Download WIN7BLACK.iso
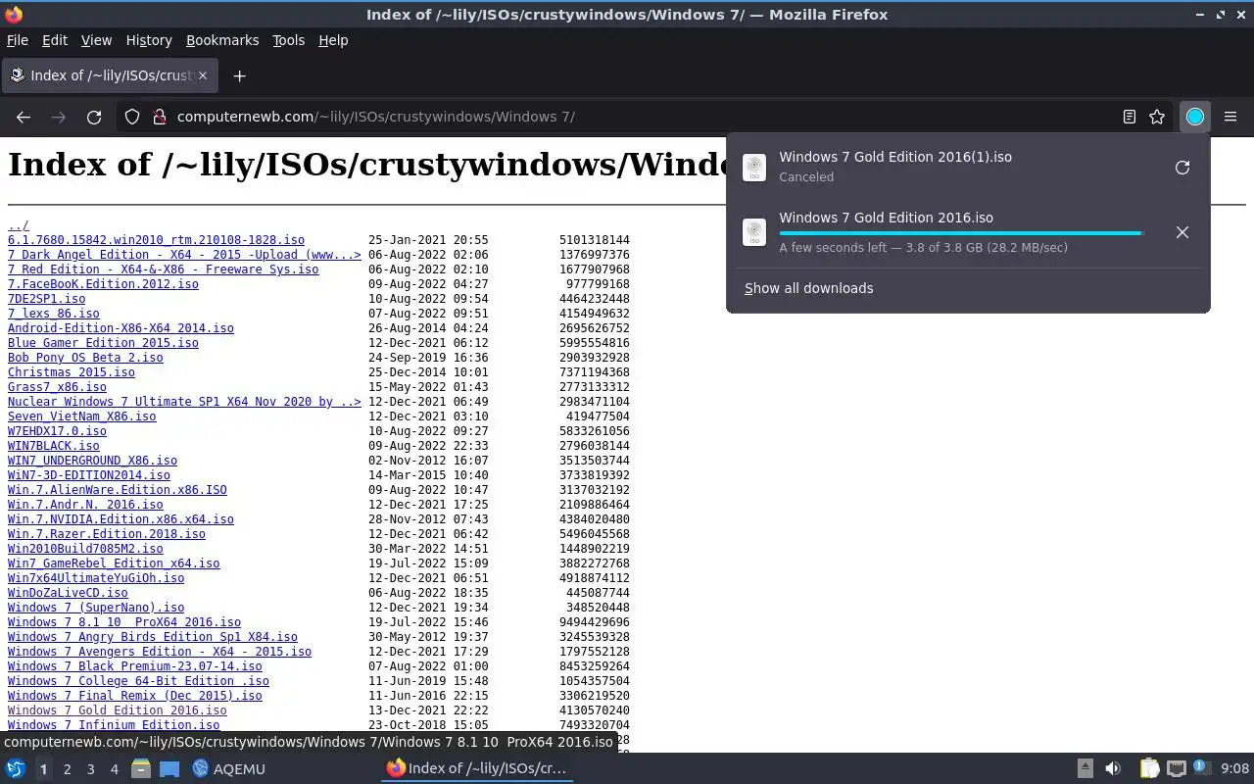 pos(54,446)
